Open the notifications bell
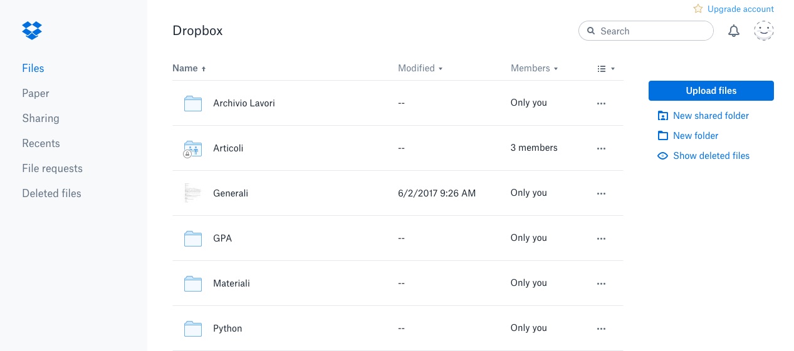794x351 pixels. pos(734,31)
